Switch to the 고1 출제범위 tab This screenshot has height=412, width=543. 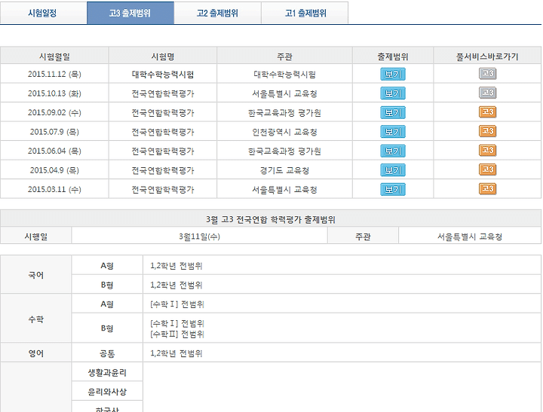[x=305, y=13]
